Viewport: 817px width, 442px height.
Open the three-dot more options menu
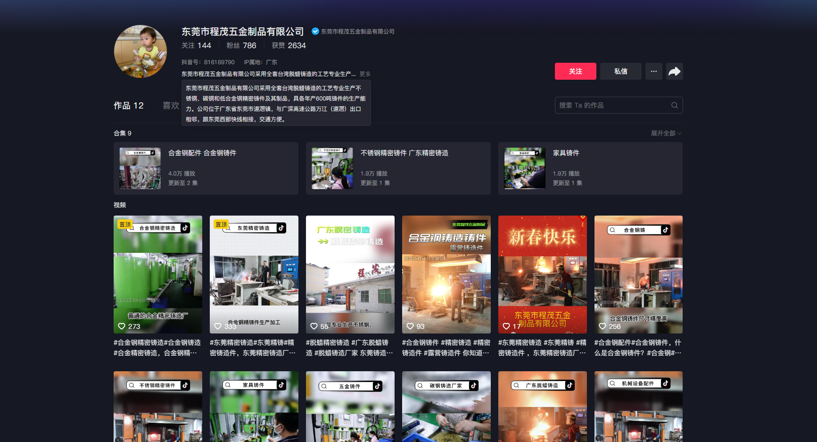(653, 71)
